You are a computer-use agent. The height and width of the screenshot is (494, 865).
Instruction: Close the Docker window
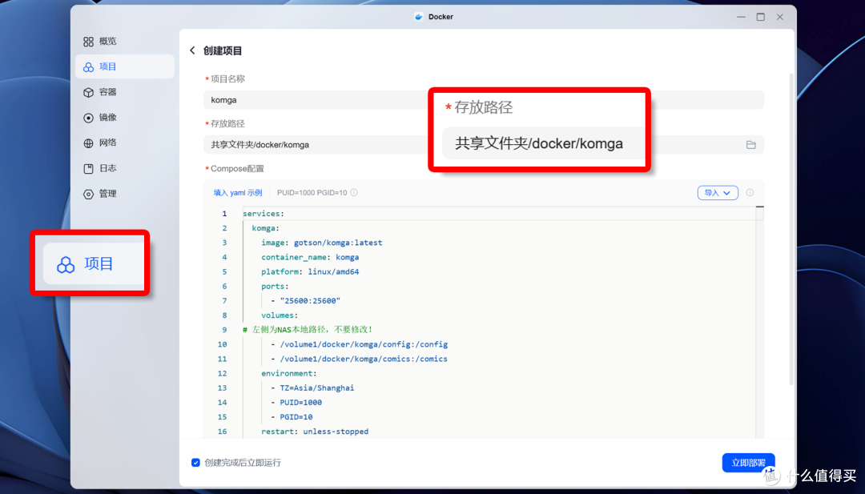click(779, 17)
